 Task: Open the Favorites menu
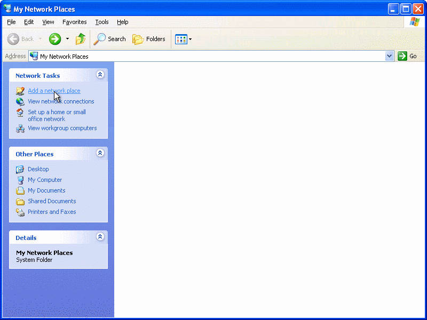[x=74, y=22]
